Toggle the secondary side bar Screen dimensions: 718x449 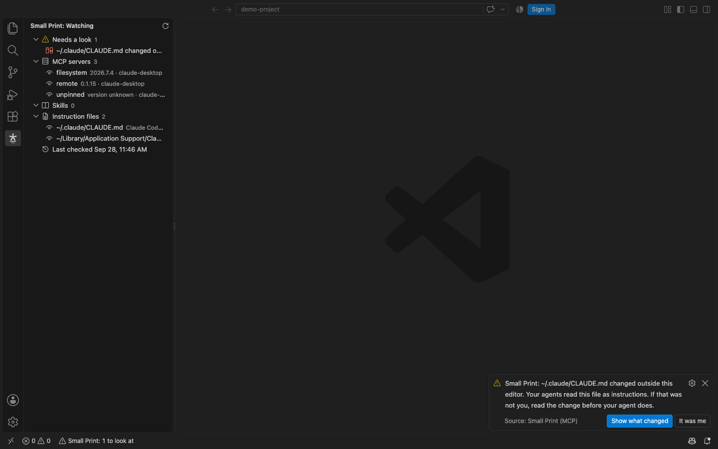click(x=707, y=9)
